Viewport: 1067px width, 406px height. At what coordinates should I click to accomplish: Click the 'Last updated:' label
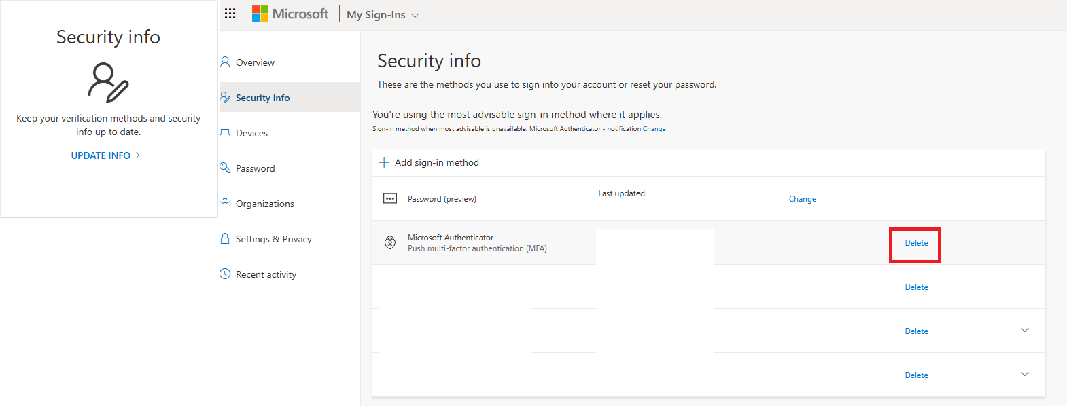click(623, 193)
